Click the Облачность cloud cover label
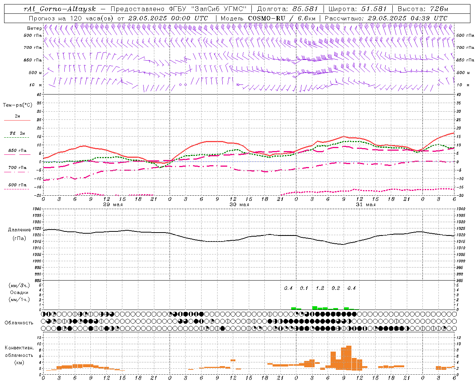 [x=19, y=323]
